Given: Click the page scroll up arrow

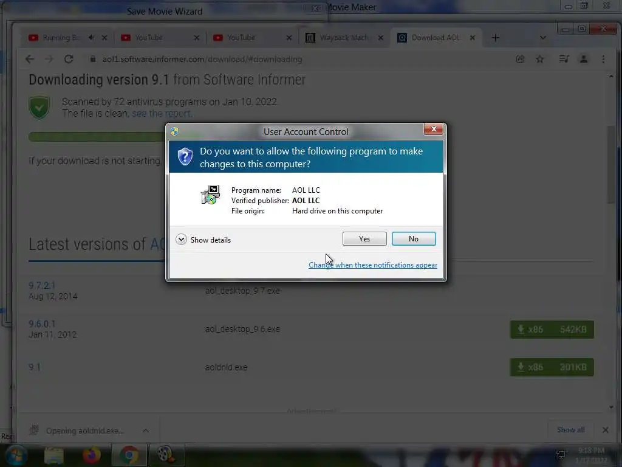Looking at the screenshot, I should click(611, 76).
